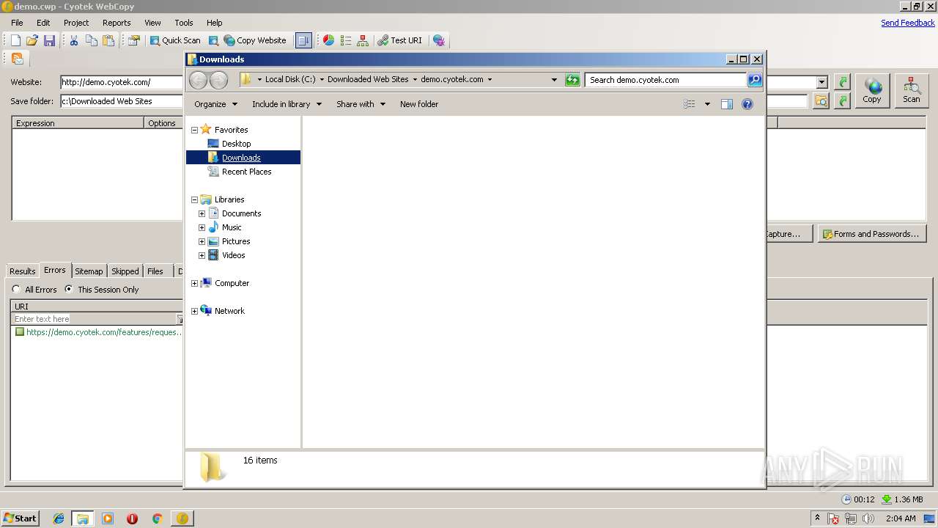This screenshot has width=938, height=528.
Task: Click the Send Feedback link
Action: (x=908, y=23)
